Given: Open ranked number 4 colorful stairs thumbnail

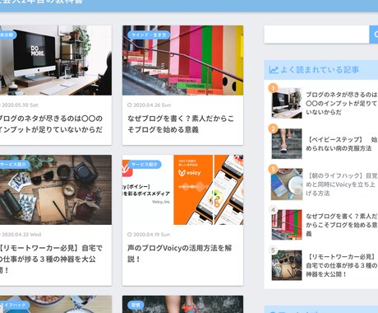Looking at the screenshot, I should (x=287, y=225).
